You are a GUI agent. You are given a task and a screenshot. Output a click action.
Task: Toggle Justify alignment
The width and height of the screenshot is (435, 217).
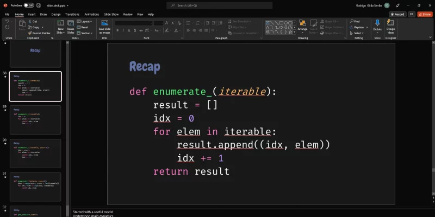click(206, 30)
